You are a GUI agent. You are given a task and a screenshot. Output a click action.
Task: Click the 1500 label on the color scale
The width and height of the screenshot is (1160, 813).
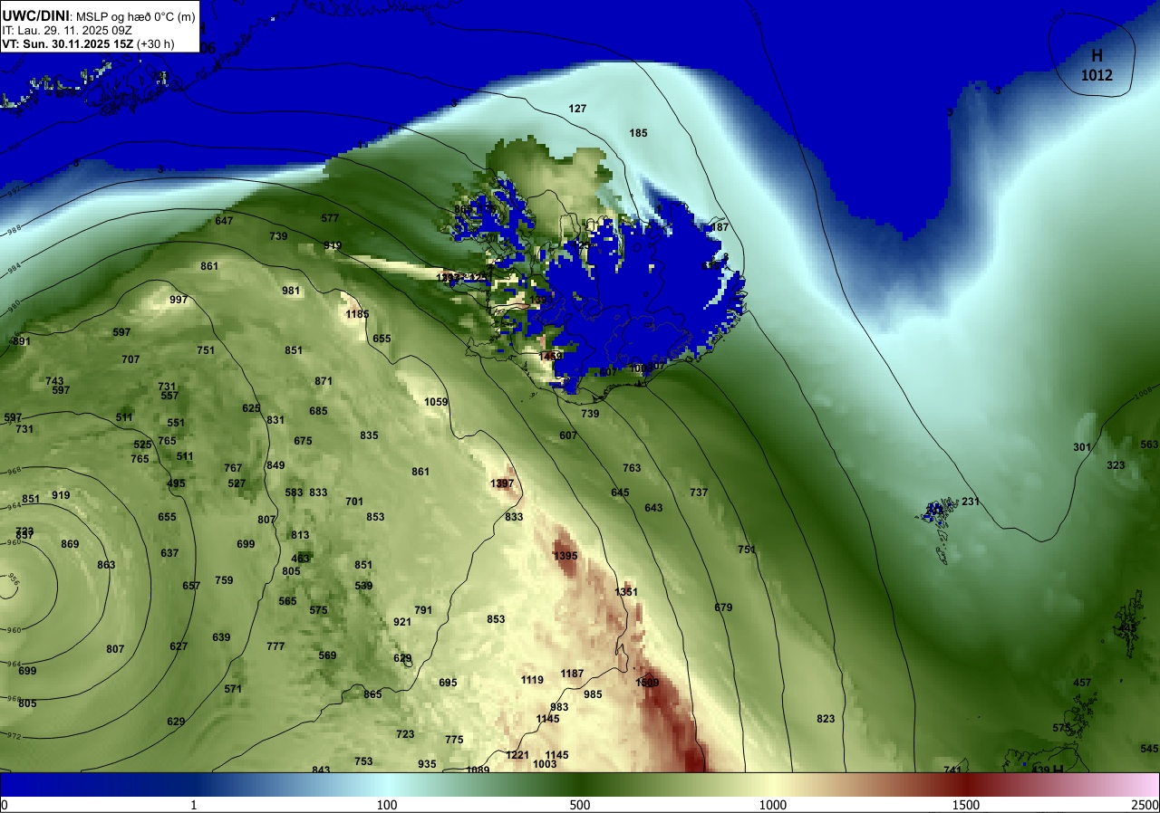pyautogui.click(x=965, y=805)
